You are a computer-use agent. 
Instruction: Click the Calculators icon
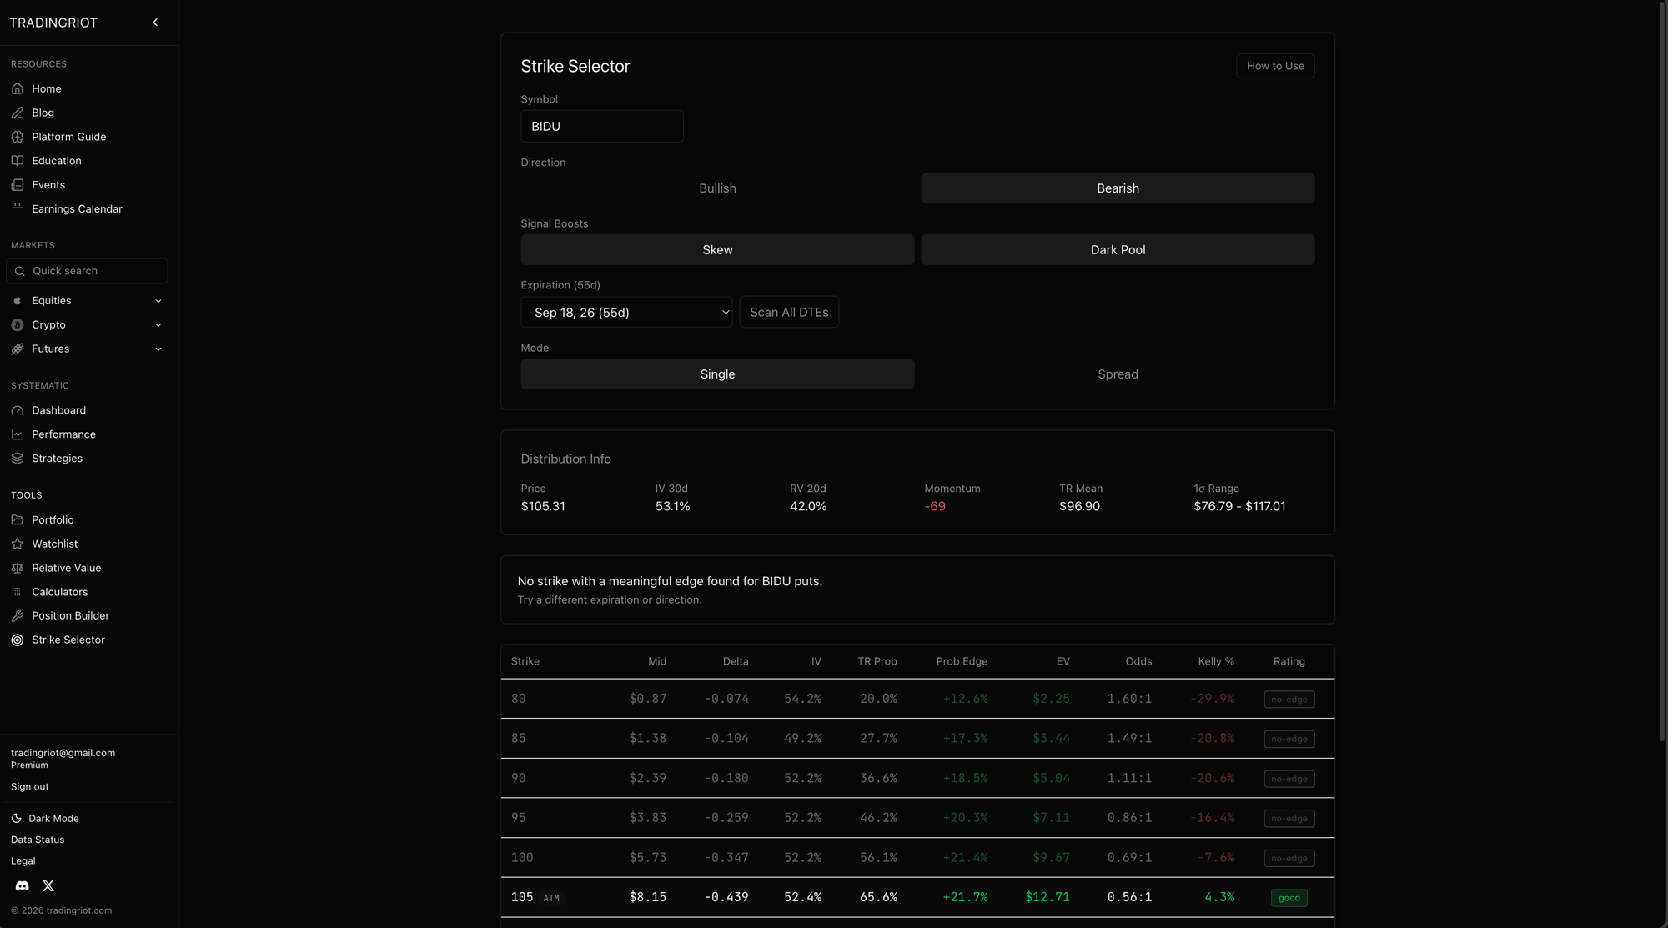(18, 592)
